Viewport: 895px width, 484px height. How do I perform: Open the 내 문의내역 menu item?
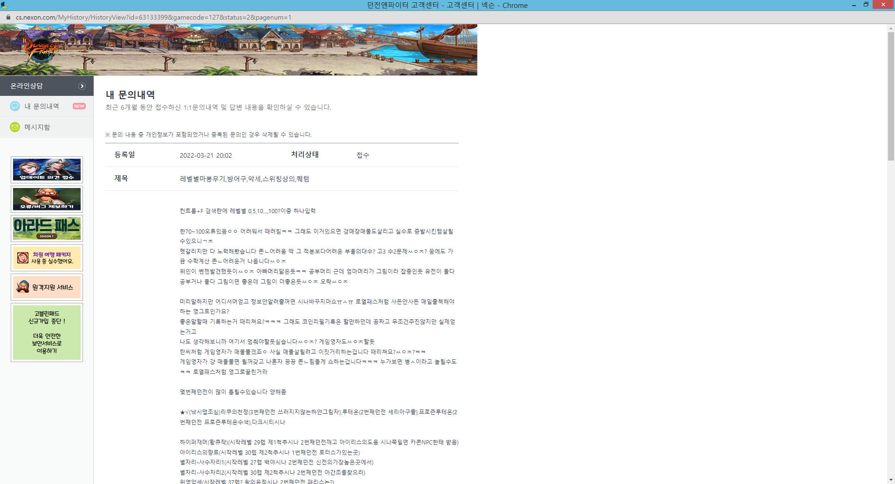click(x=41, y=106)
